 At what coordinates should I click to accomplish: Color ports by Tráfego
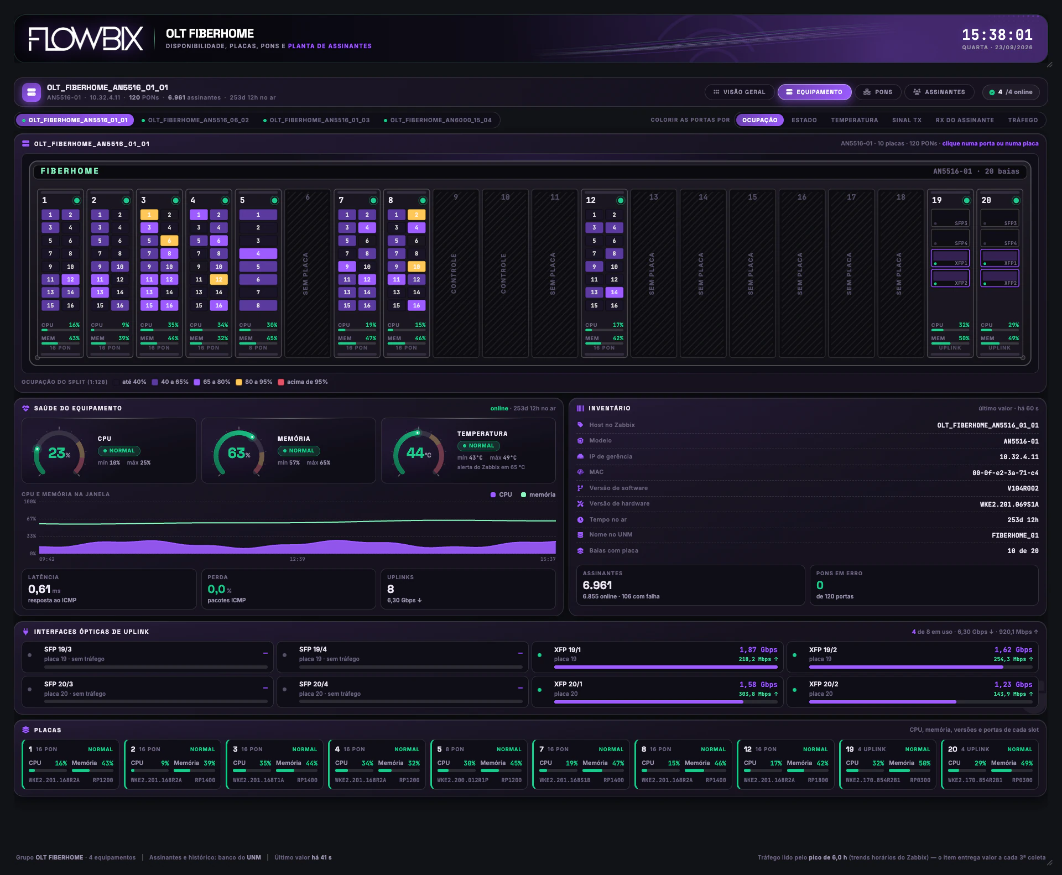(1023, 120)
